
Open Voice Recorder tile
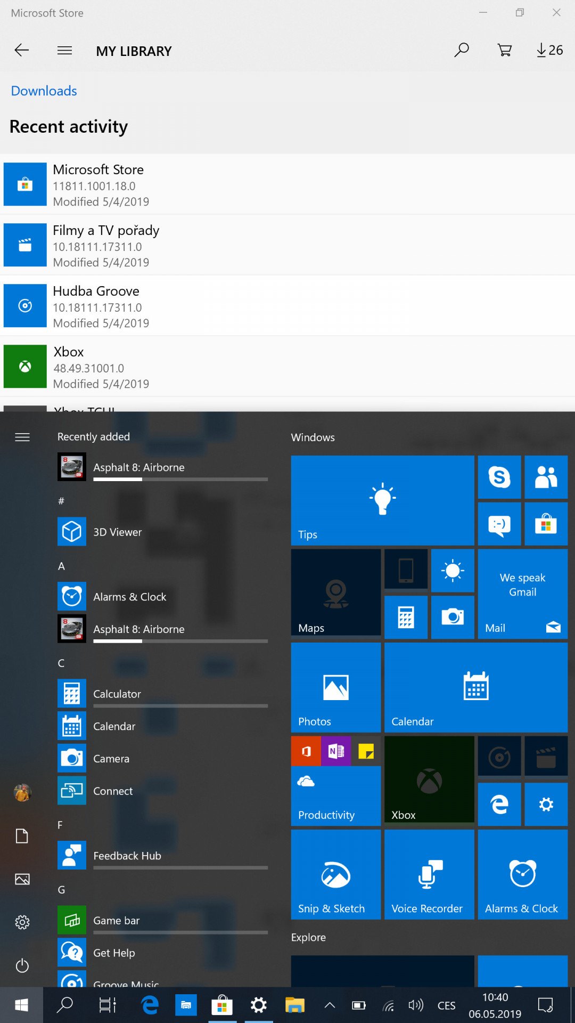[x=429, y=874]
